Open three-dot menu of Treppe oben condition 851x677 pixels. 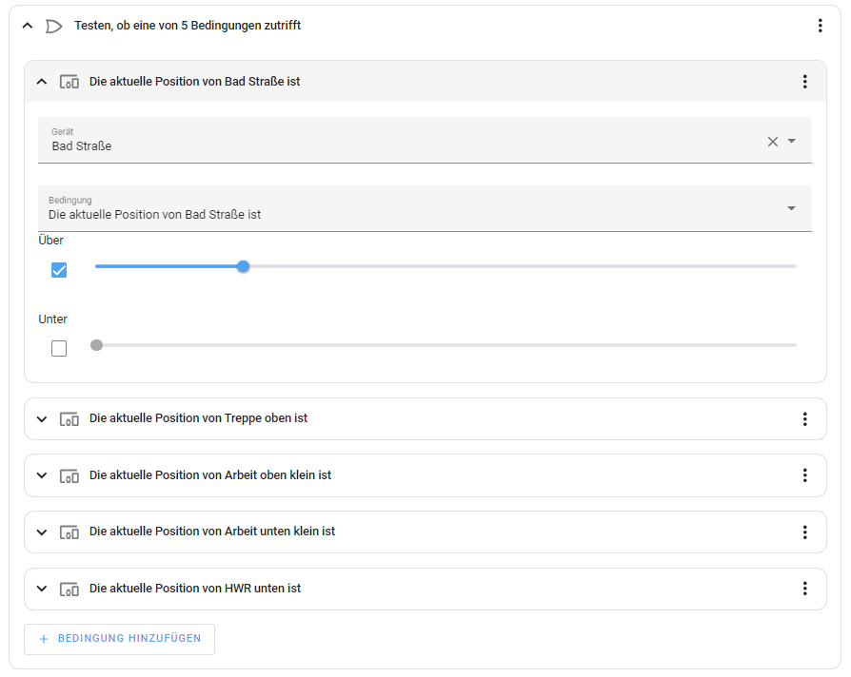pos(804,418)
